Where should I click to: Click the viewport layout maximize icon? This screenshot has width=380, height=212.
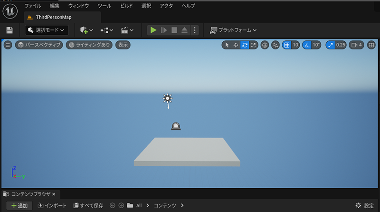point(371,45)
